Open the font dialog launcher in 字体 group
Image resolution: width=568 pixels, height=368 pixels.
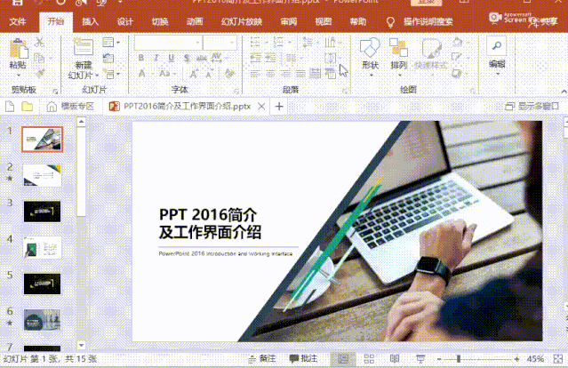click(236, 91)
